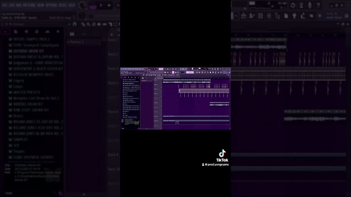Expand the INTEUS SAMPLE PACK 2 folder
The width and height of the screenshot is (351, 197).
[129, 80]
